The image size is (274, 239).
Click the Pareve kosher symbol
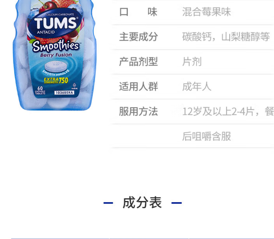[74, 86]
